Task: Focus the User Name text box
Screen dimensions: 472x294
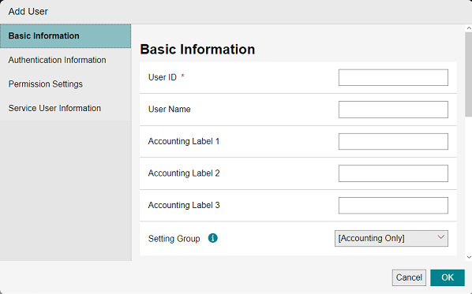Action: tap(393, 110)
